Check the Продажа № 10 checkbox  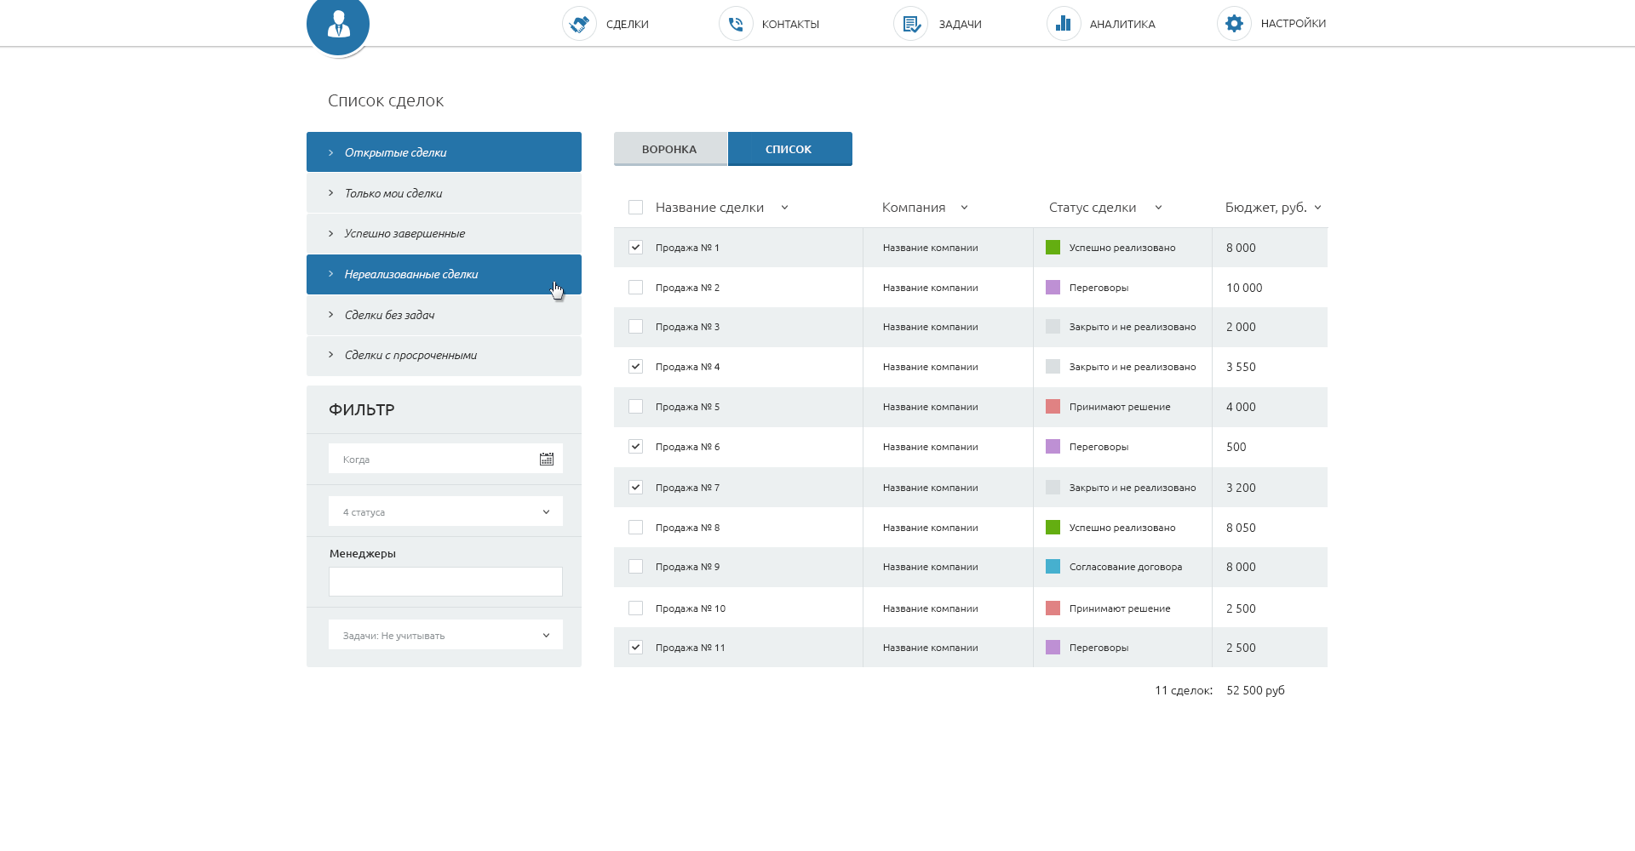pos(635,608)
